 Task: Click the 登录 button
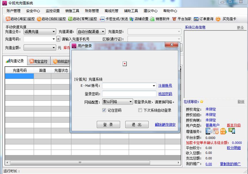tap(108, 125)
